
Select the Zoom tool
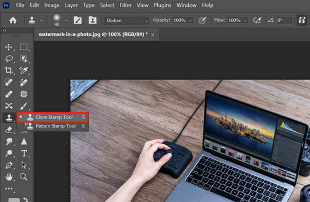(24, 177)
